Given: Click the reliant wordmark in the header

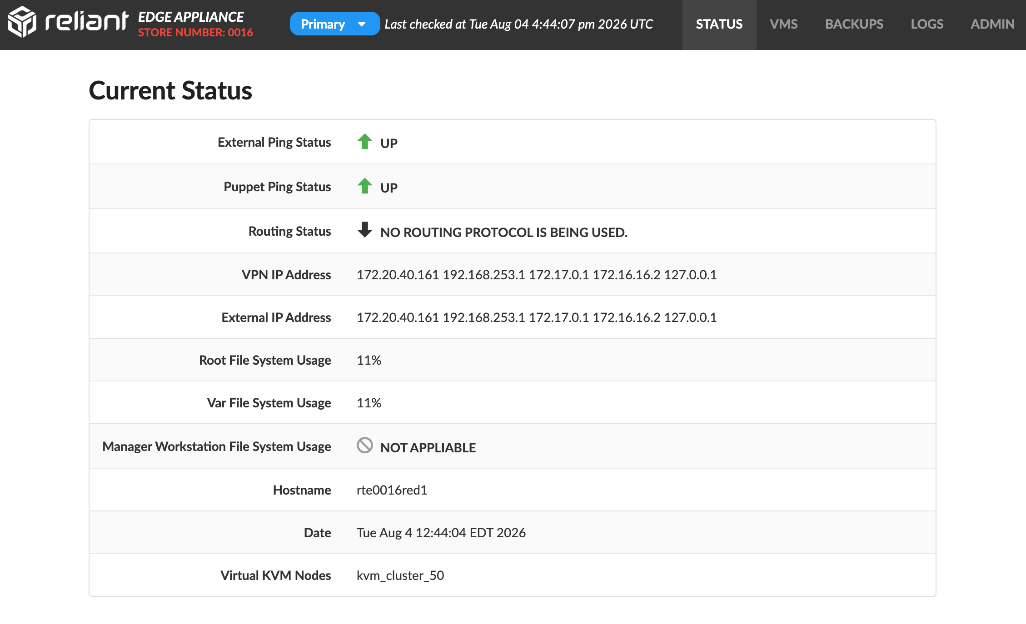Looking at the screenshot, I should coord(87,21).
